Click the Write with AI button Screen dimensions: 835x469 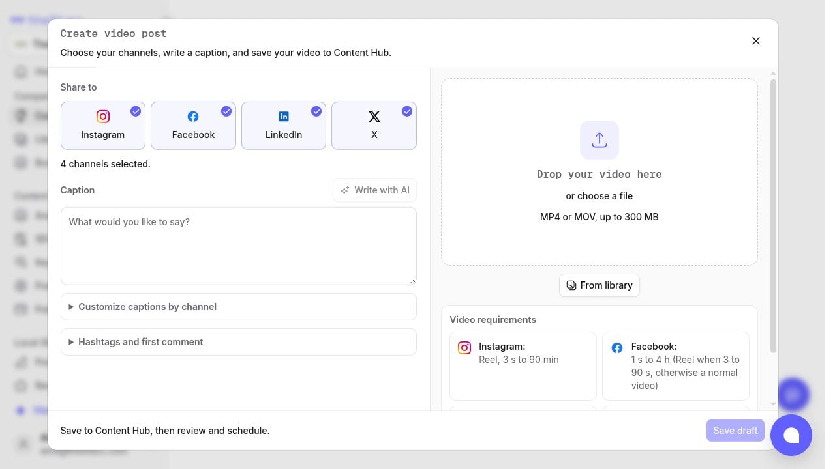[x=375, y=190]
